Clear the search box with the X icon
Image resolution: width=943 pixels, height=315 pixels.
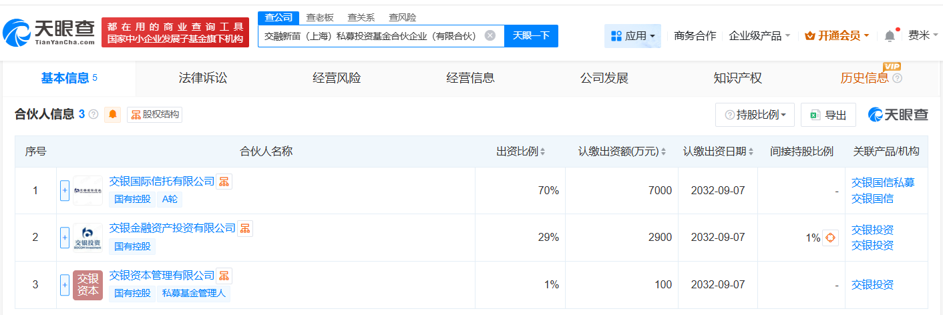[x=490, y=35]
